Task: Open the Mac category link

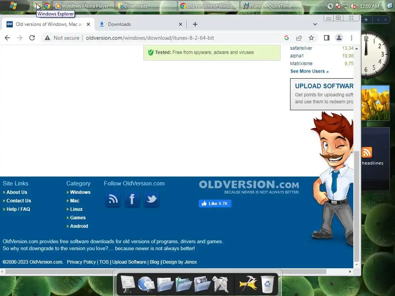Action: coord(74,200)
